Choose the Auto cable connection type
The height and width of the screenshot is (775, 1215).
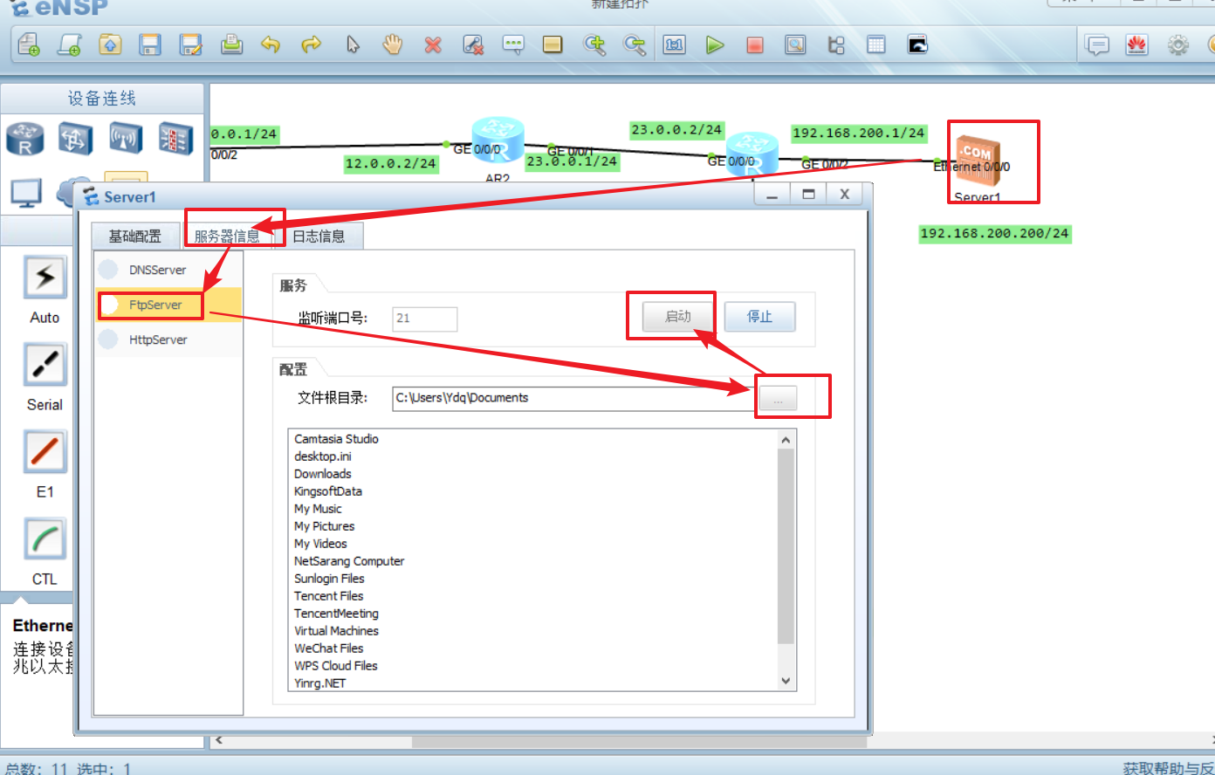[x=45, y=278]
